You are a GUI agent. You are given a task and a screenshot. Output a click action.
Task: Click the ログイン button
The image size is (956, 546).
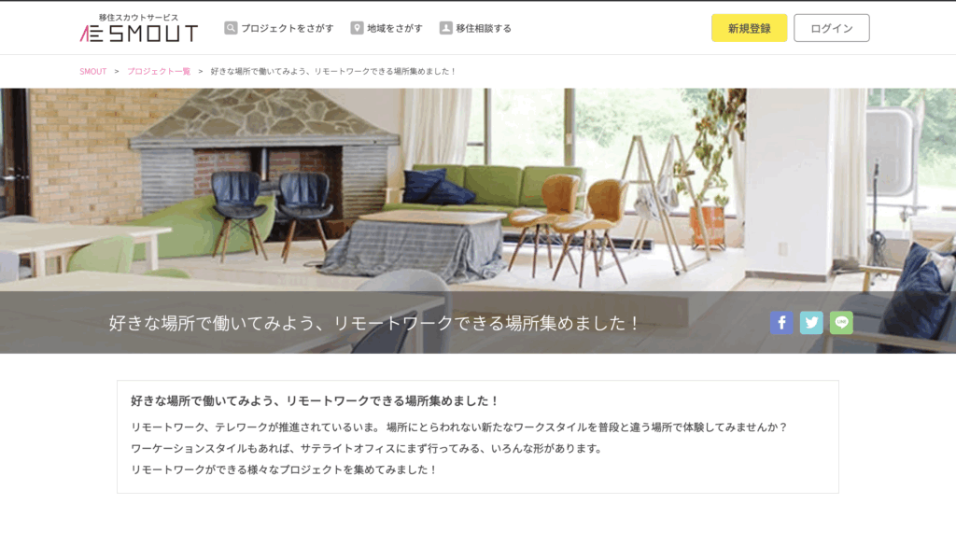(x=832, y=28)
